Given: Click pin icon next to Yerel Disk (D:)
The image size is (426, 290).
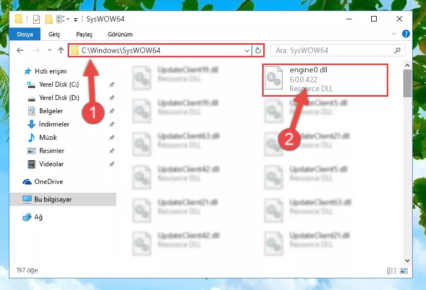Looking at the screenshot, I should click(111, 98).
